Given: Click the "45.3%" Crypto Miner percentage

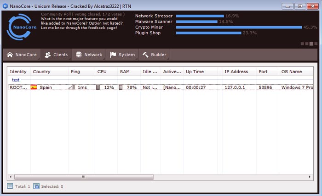Looking at the screenshot, I should 310,27.
